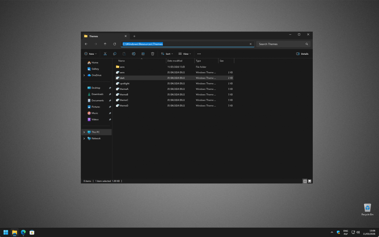
Task: Click the Cut scissors icon in toolbar
Action: [105, 54]
